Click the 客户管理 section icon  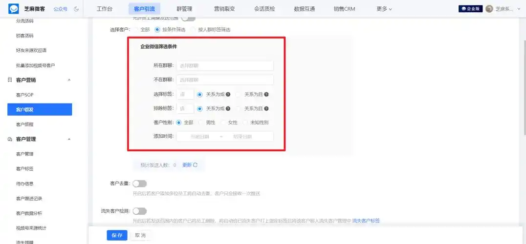[x=10, y=139]
